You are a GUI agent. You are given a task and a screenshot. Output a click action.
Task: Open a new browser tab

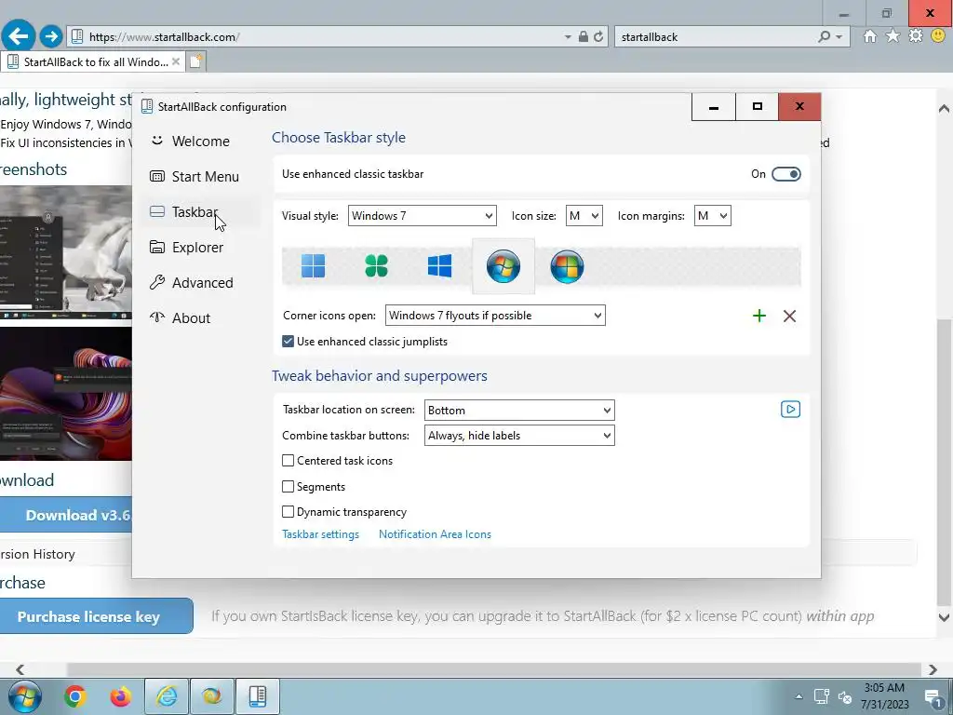195,61
